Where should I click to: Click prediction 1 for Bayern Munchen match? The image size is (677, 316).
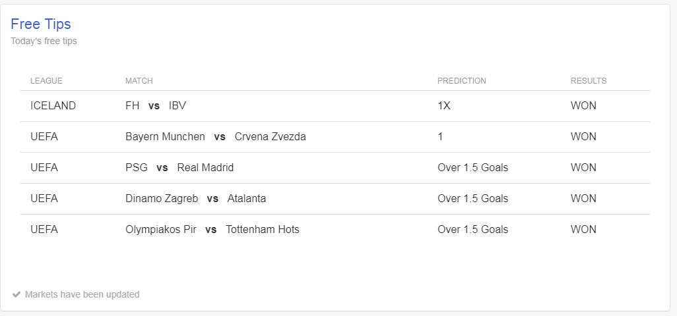click(x=440, y=137)
